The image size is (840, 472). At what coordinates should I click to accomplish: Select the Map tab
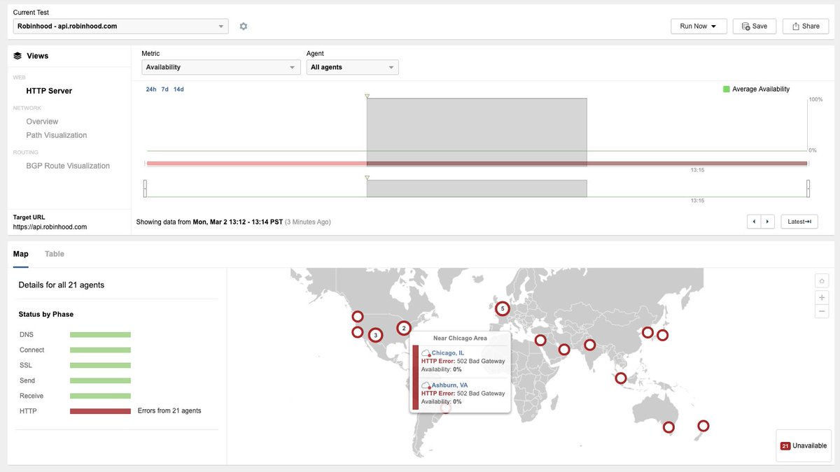coord(21,254)
